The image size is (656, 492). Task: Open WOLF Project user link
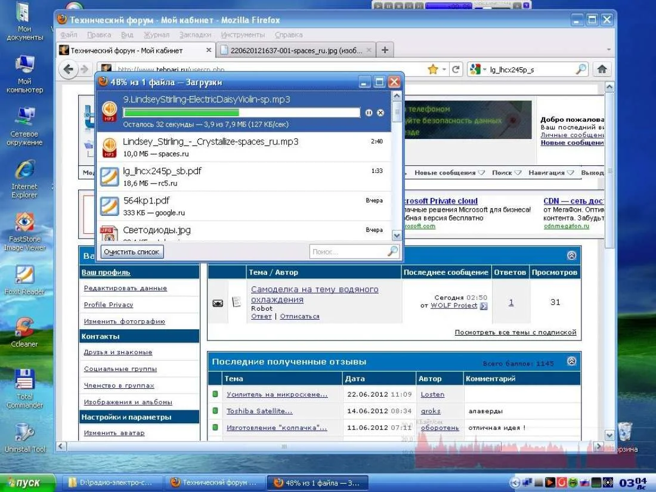pyautogui.click(x=454, y=305)
